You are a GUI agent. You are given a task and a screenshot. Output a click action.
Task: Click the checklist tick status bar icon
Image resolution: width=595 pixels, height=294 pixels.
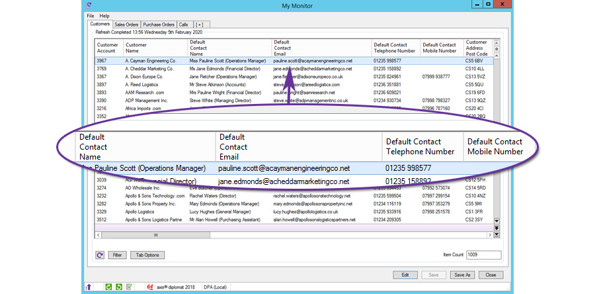tap(129, 287)
